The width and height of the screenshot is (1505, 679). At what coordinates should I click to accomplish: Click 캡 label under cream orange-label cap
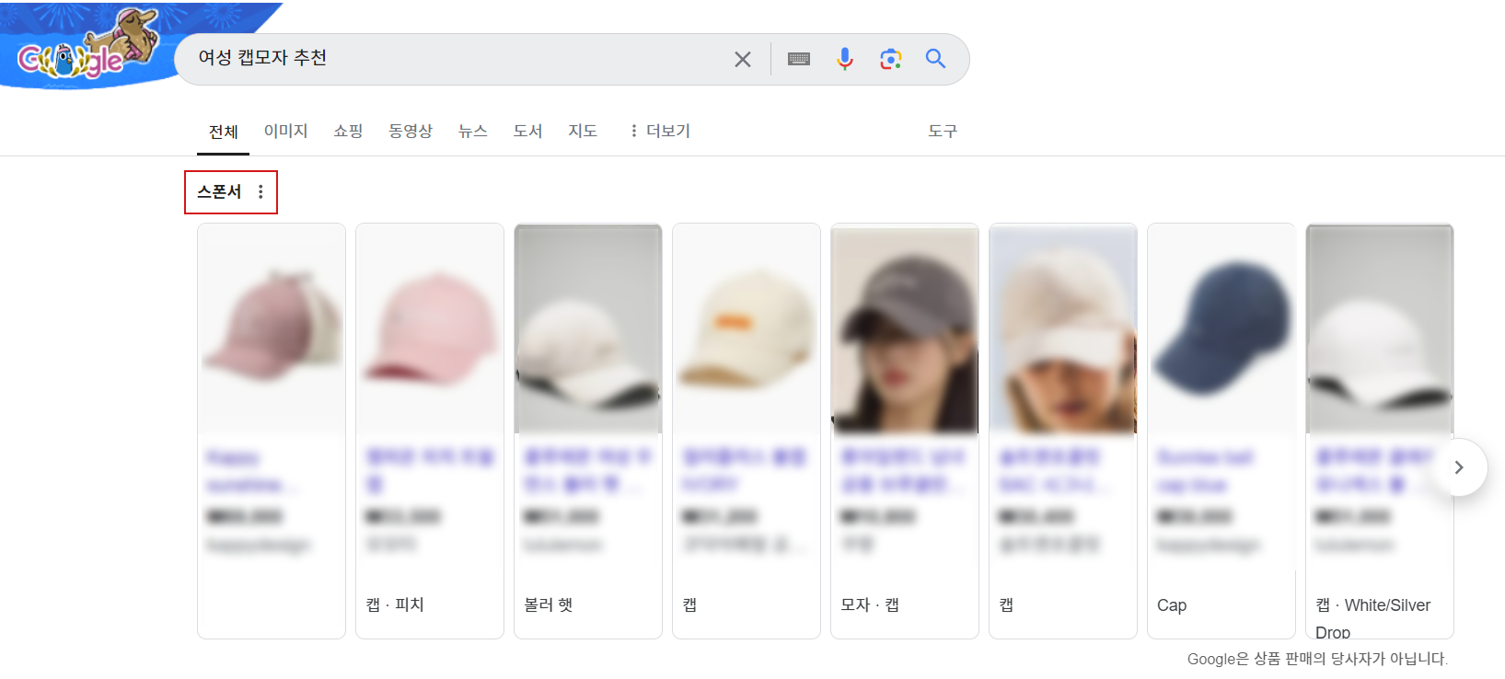coord(689,604)
